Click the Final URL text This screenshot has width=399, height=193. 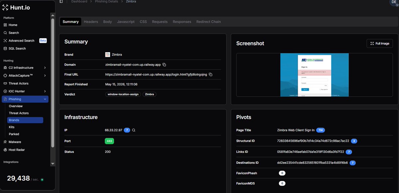[x=156, y=75]
